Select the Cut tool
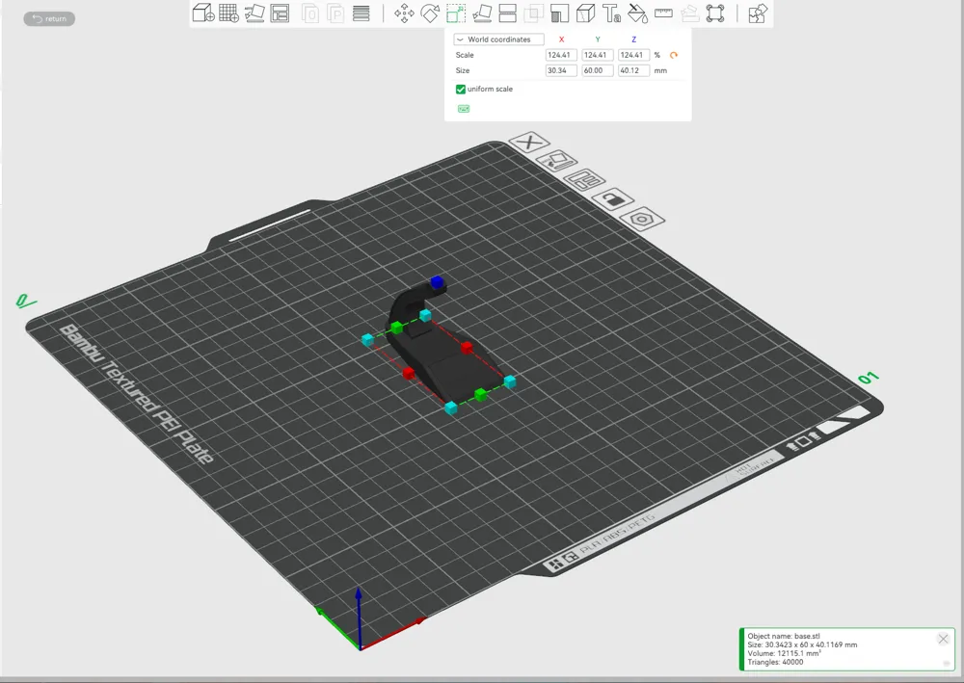964x683 pixels. coord(508,13)
